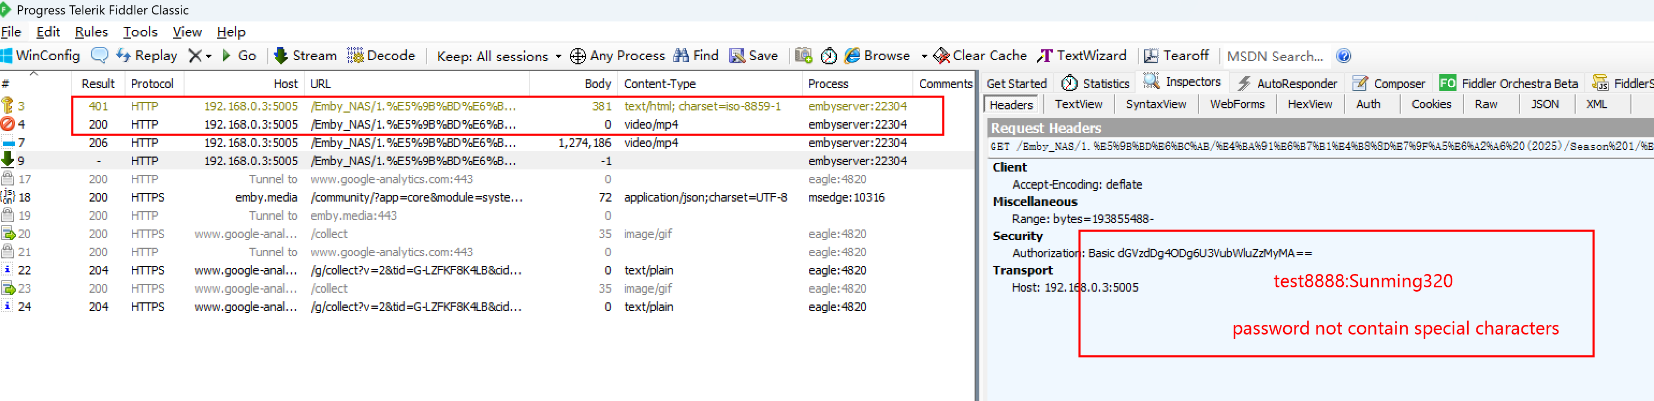The width and height of the screenshot is (1654, 401).
Task: Open the Tools menu
Action: (140, 32)
